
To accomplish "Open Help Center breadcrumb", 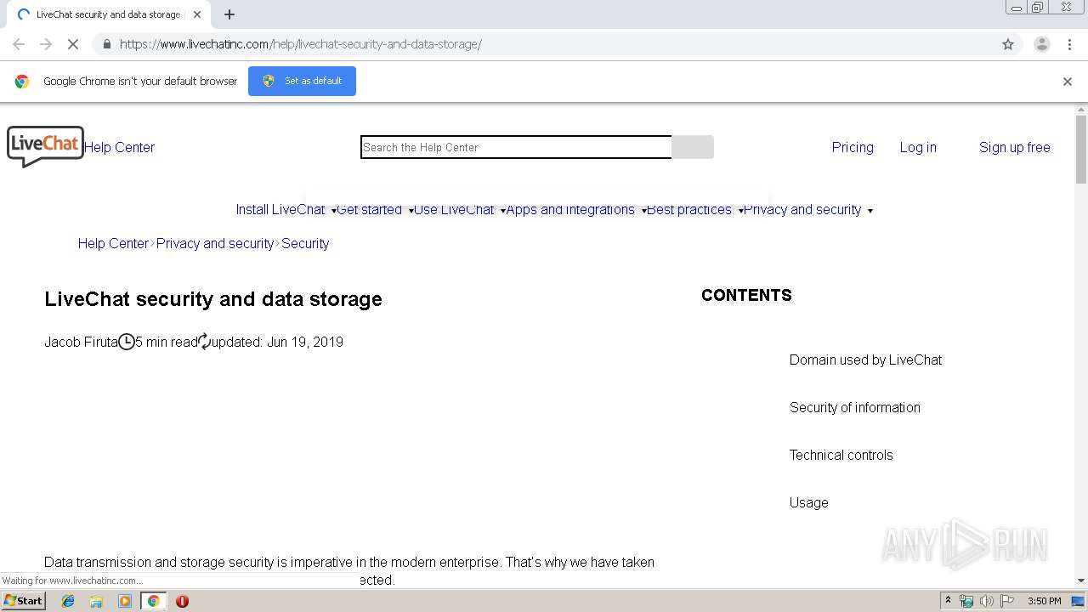I will pyautogui.click(x=113, y=243).
